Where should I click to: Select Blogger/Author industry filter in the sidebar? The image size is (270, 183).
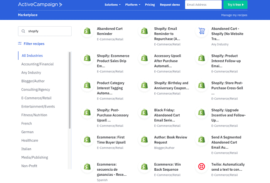(x=33, y=81)
